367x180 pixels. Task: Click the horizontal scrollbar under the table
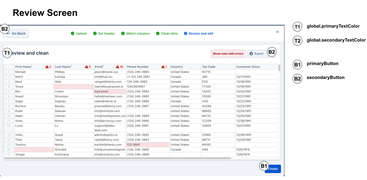[x=117, y=158]
